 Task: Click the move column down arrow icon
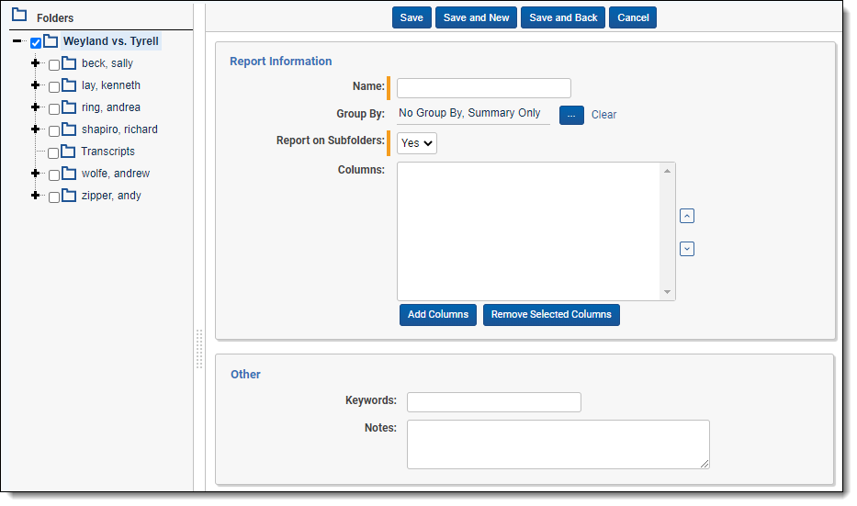coord(687,249)
